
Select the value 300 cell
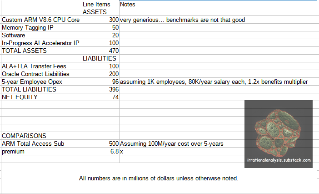click(x=100, y=20)
